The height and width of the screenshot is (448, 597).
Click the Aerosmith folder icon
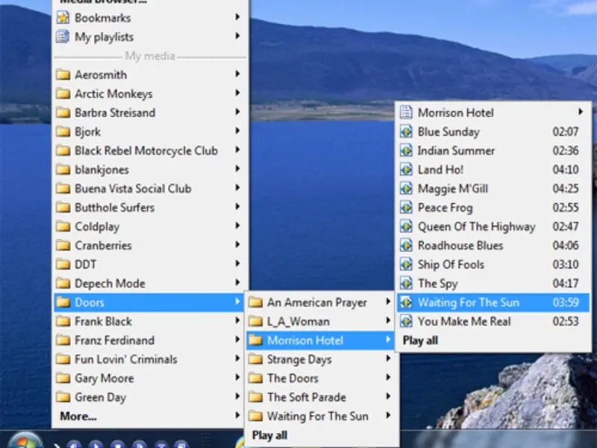point(63,74)
